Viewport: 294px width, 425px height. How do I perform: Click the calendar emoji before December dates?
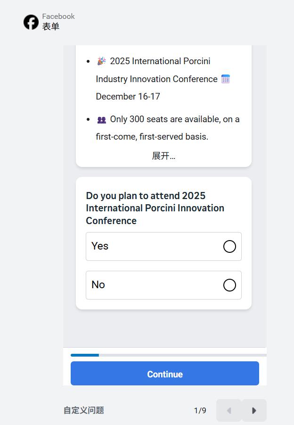tap(226, 79)
